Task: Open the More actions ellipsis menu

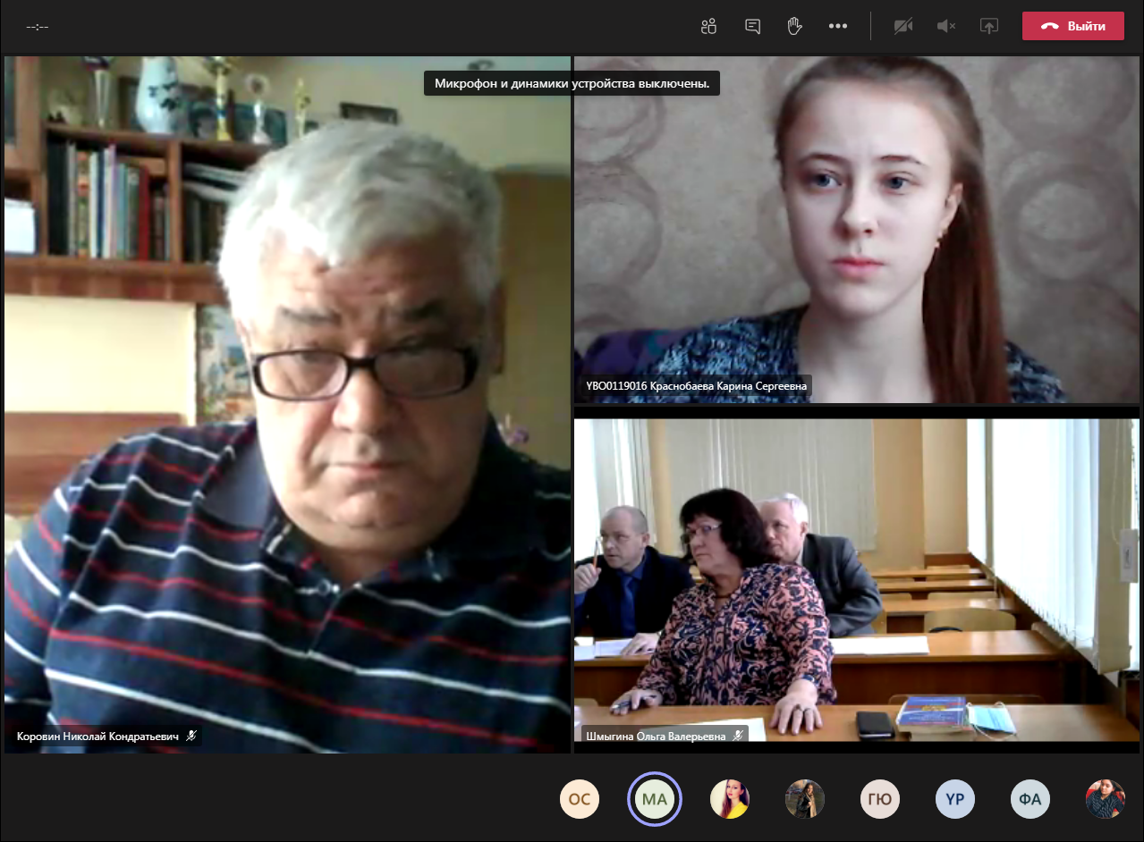Action: point(838,26)
